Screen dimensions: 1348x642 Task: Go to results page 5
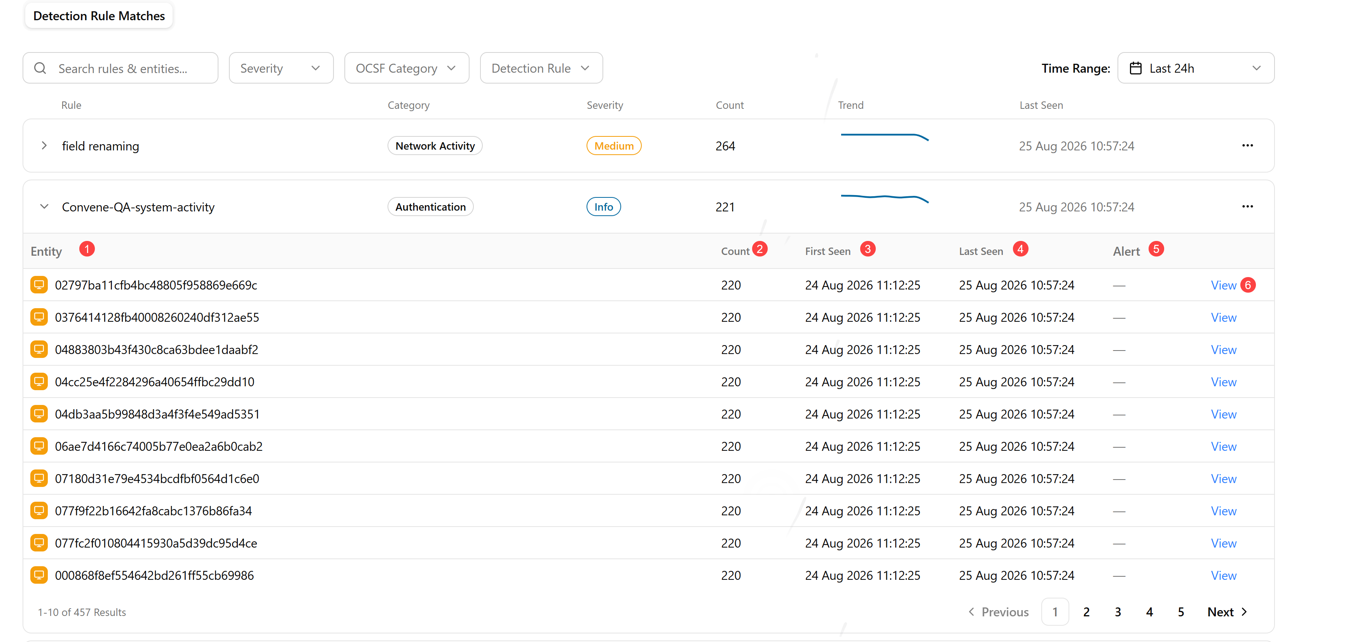coord(1180,612)
